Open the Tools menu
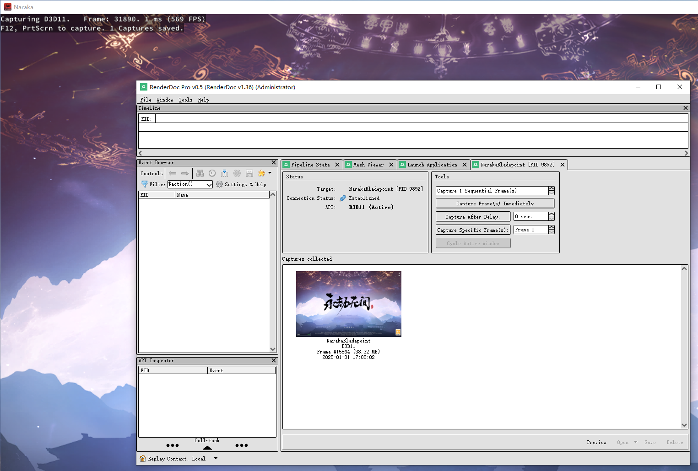Image resolution: width=698 pixels, height=471 pixels. [185, 100]
